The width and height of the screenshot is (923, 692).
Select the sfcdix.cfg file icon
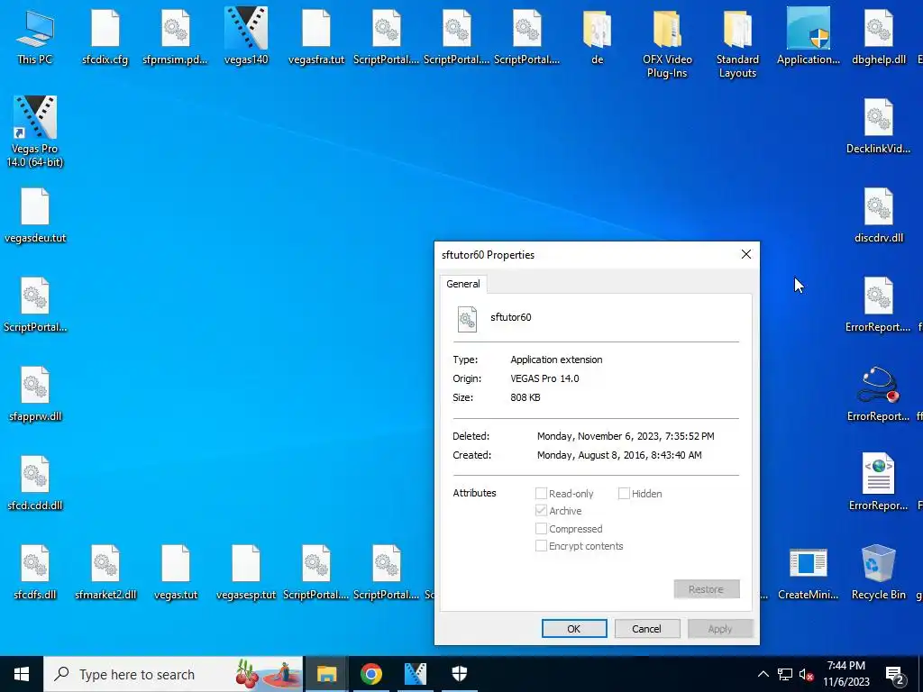click(105, 38)
